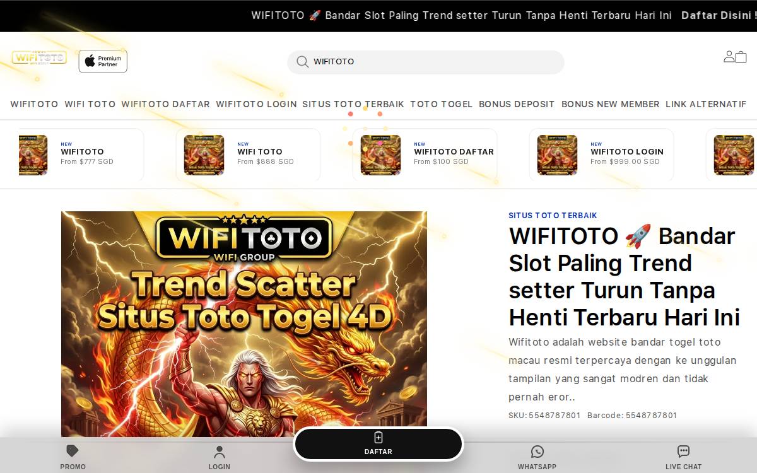Viewport: 757px width, 473px height.
Task: Open BONUS NEW MEMBER nav item
Action: tap(611, 104)
